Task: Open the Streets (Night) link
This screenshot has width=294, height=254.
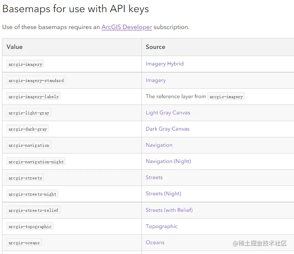Action: pos(163,194)
